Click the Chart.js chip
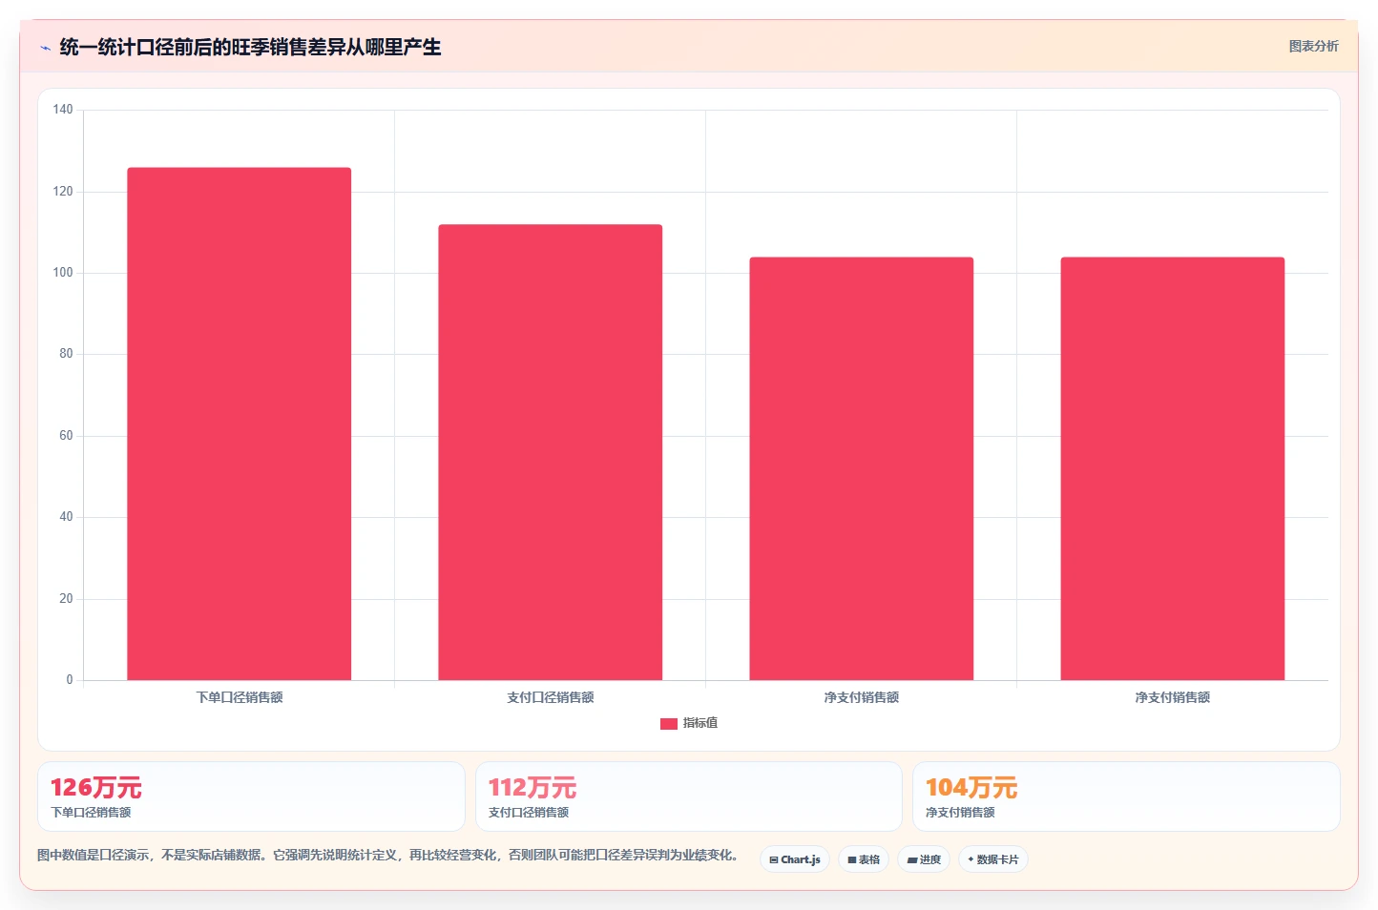Viewport: 1378px width, 910px height. (x=795, y=859)
